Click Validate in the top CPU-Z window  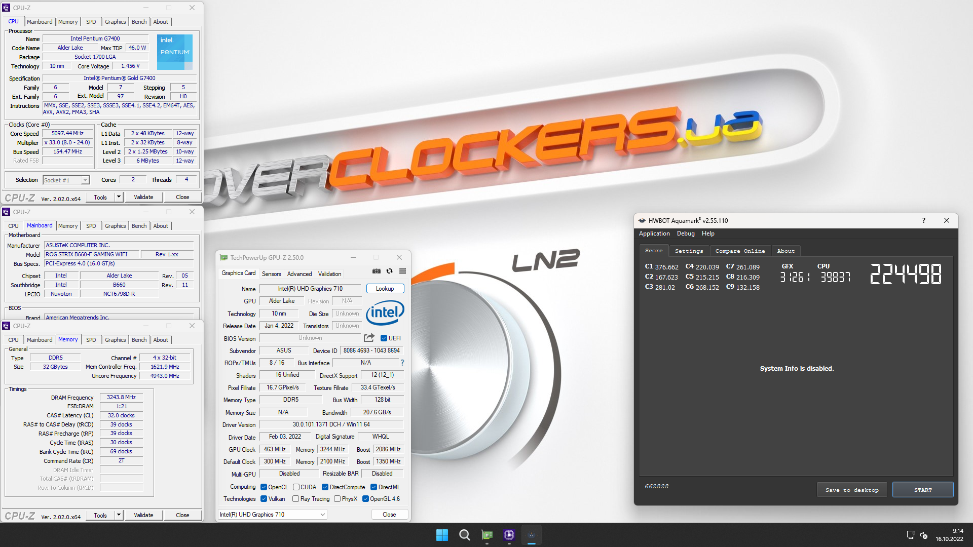tap(143, 197)
